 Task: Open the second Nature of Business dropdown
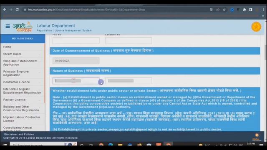pos(128,81)
